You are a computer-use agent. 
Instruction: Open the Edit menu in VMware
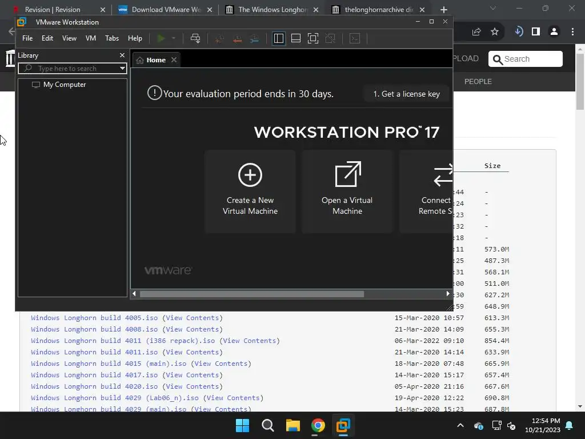(47, 38)
